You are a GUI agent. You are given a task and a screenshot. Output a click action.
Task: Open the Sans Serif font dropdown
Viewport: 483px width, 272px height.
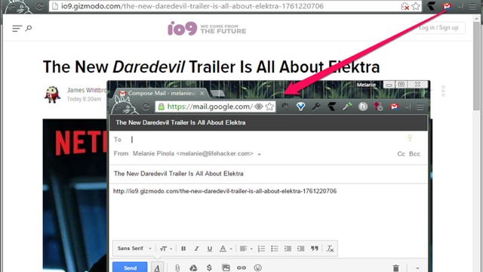pyautogui.click(x=134, y=249)
